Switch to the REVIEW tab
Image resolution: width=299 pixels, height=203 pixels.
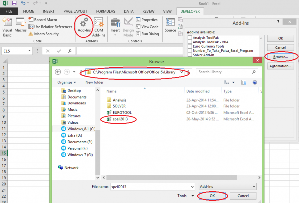click(x=149, y=11)
